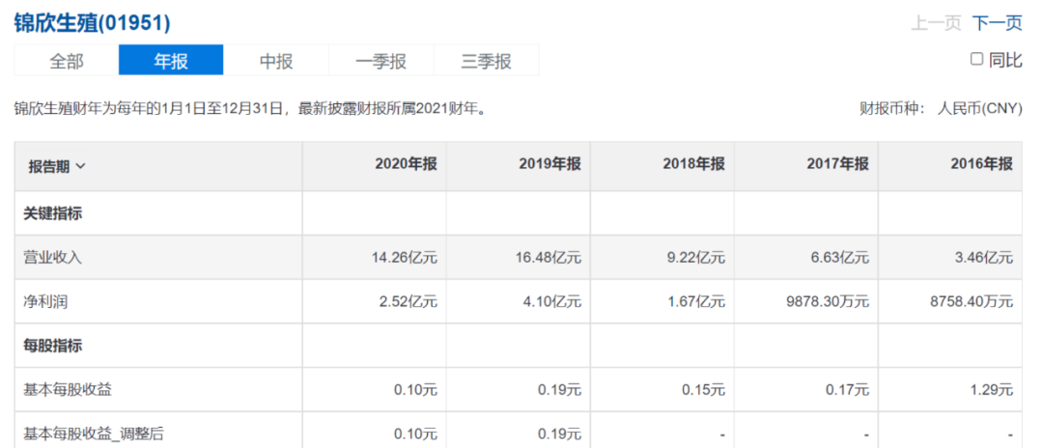Click the 锦欣生殖(01951) stock title
Screen dimensions: 1043x448
[x=92, y=22]
